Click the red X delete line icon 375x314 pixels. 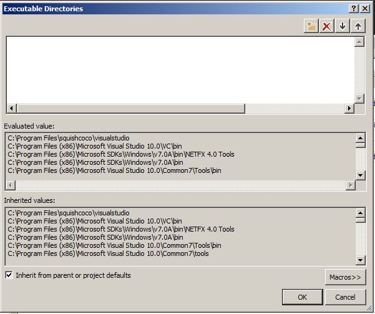(327, 26)
